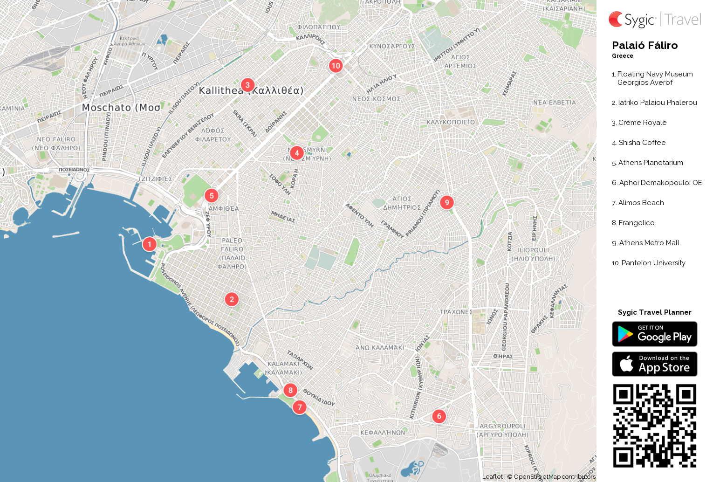Screen dimensions: 713x482
Task: Click the Sygic Travel Planner label
Action: [x=654, y=312]
